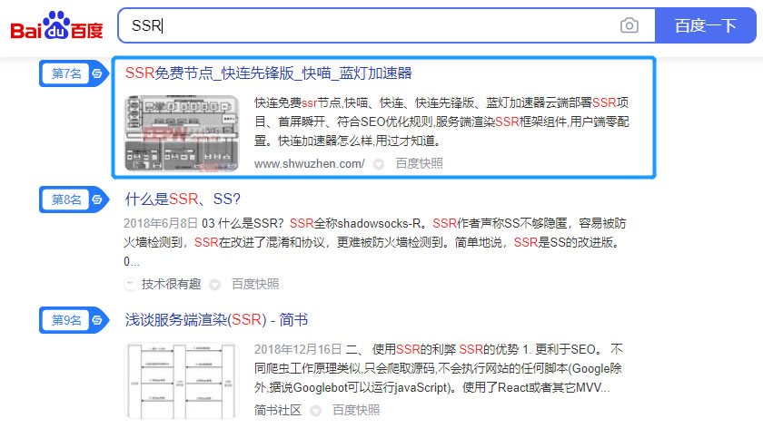Click snippet text 快连加速器怎么样,用过才知道
The height and width of the screenshot is (428, 763).
point(359,141)
